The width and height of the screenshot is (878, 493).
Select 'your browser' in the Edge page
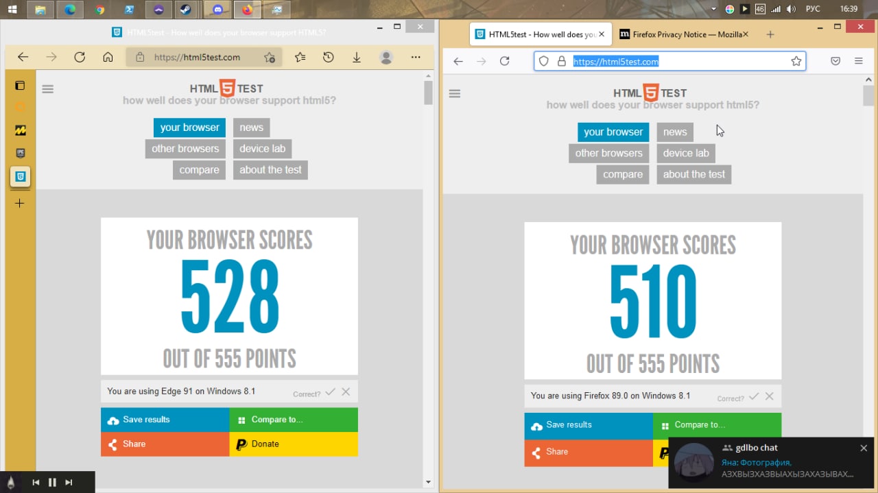click(x=190, y=128)
